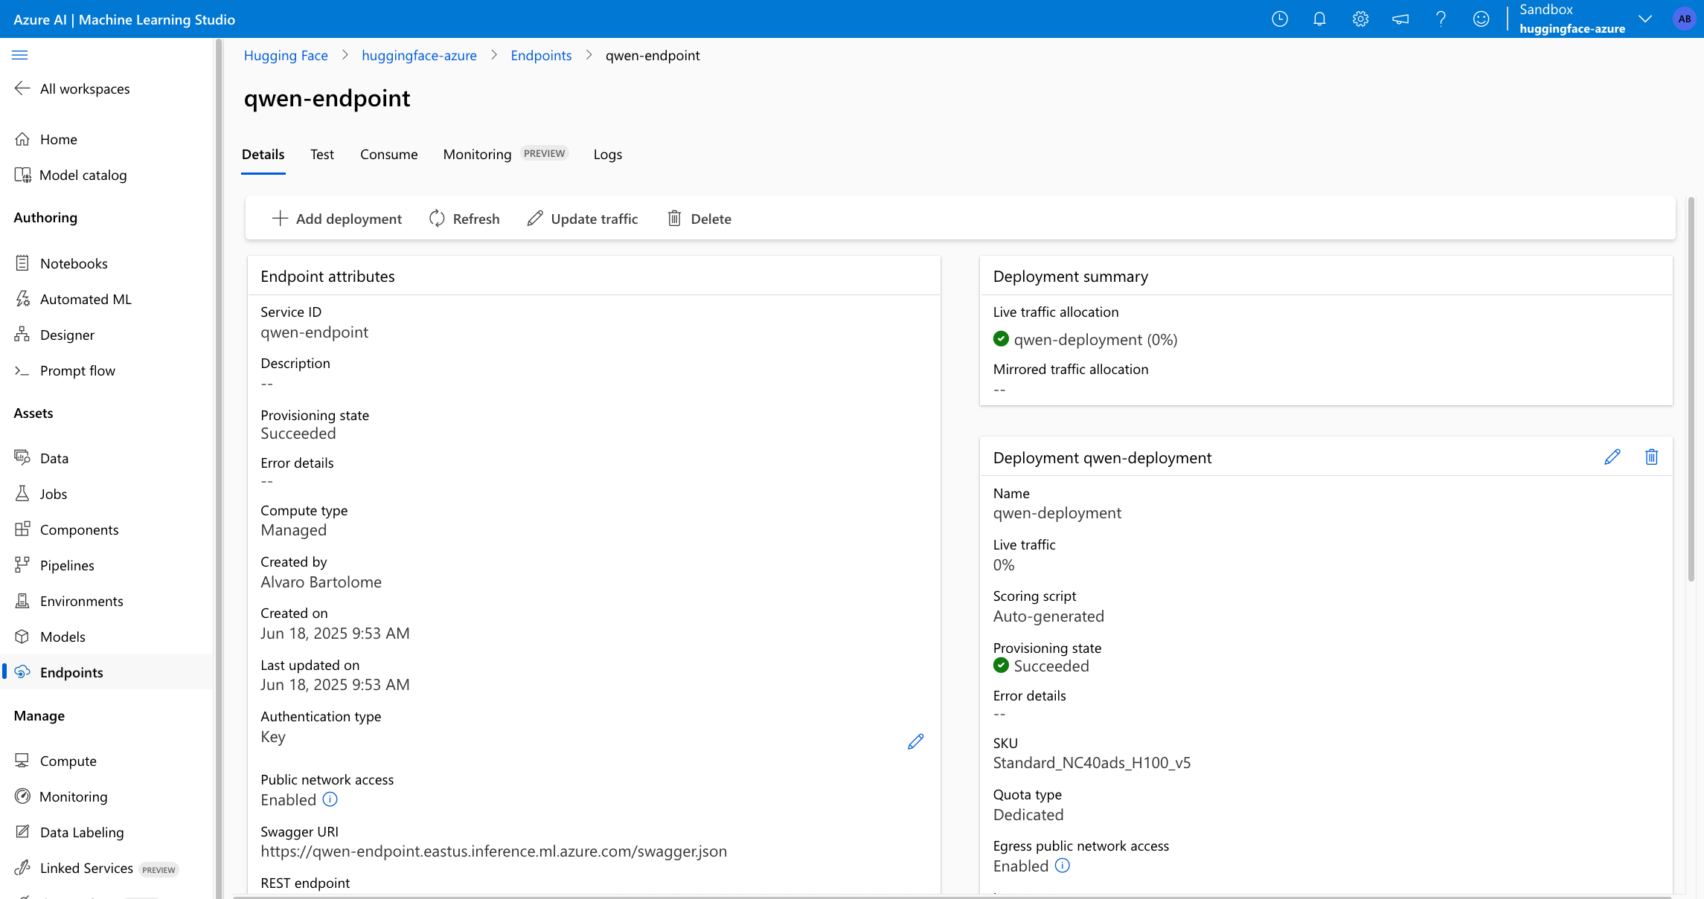The width and height of the screenshot is (1704, 899).
Task: Navigate to the Endpoints breadcrumb link
Action: (x=541, y=55)
